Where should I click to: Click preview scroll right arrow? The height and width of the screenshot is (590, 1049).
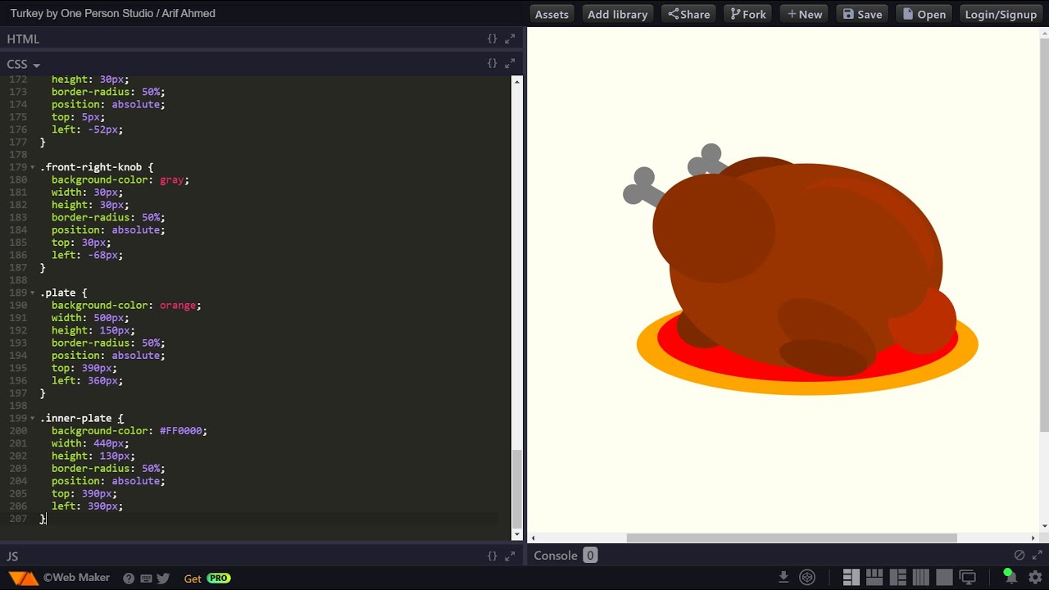(1033, 538)
